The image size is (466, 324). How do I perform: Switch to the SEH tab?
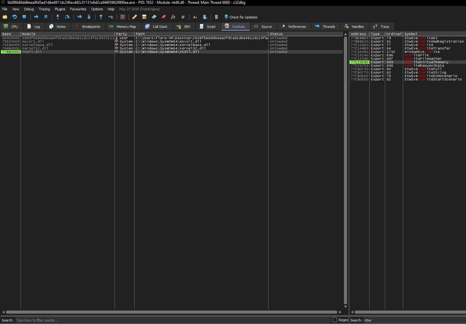(184, 27)
